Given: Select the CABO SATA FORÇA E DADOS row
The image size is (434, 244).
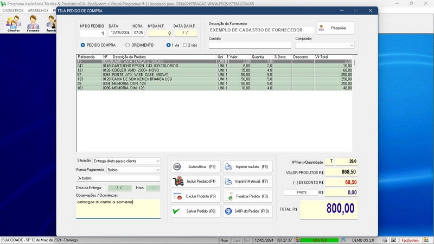Looking at the screenshot, I should pyautogui.click(x=214, y=61).
